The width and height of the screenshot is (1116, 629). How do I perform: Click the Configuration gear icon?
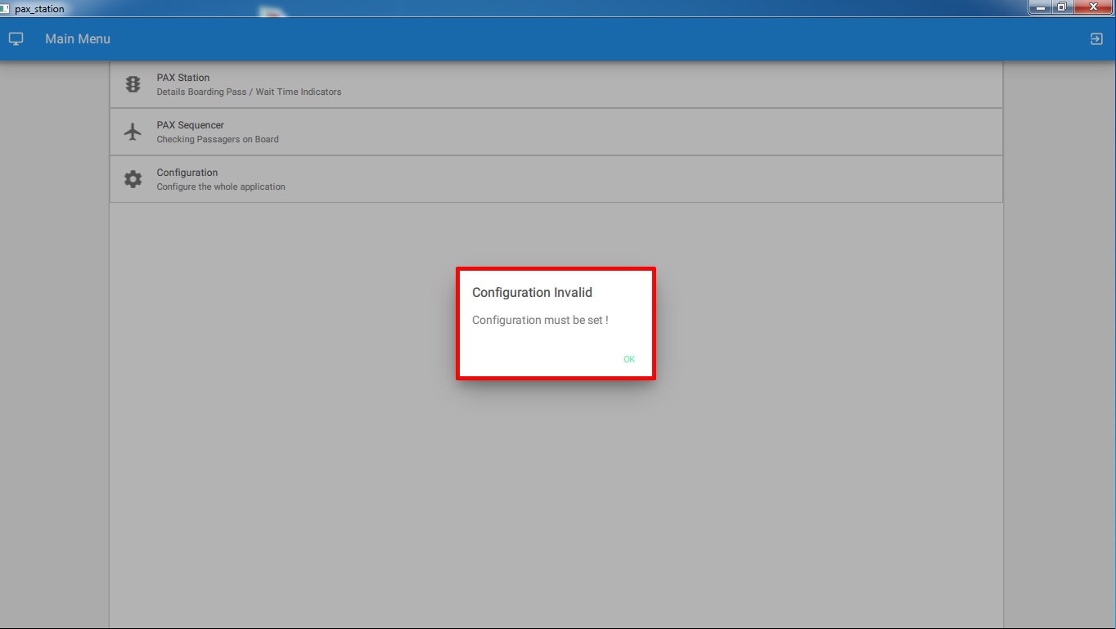pyautogui.click(x=133, y=179)
